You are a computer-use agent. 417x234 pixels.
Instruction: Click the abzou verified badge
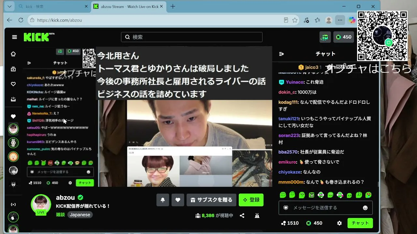pyautogui.click(x=80, y=198)
